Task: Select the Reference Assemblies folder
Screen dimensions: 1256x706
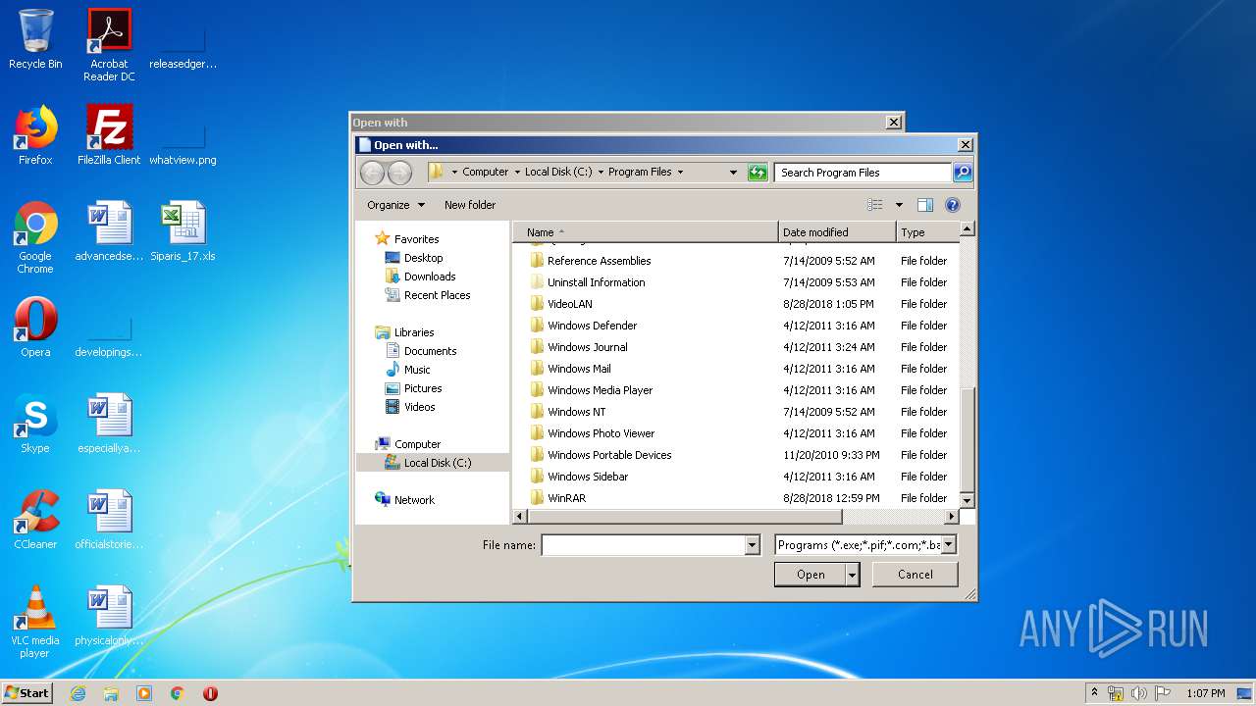Action: click(599, 261)
